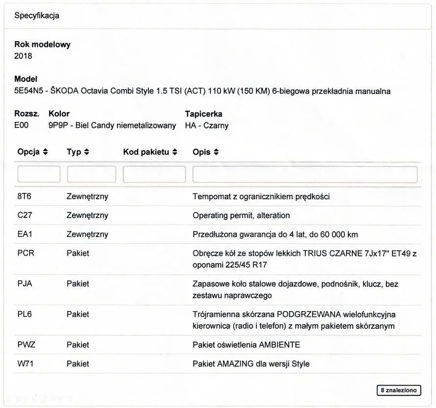Image resolution: width=436 pixels, height=408 pixels.
Task: Select option code 8T6
Action: pos(24,196)
